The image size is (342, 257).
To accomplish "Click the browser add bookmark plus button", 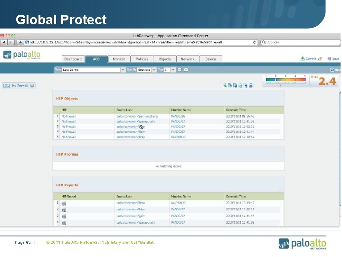I will (x=20, y=42).
